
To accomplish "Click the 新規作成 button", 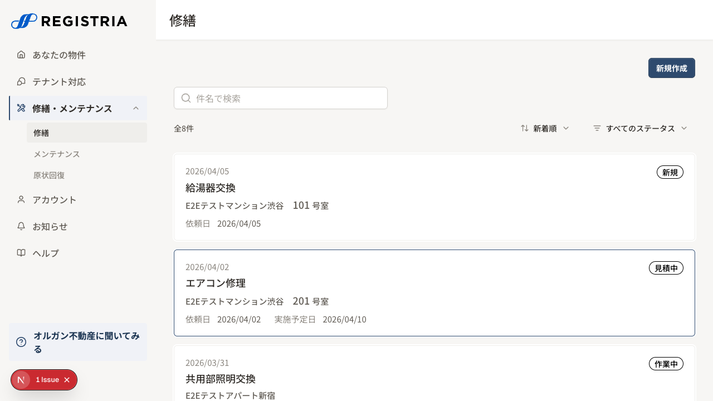I will 671,67.
